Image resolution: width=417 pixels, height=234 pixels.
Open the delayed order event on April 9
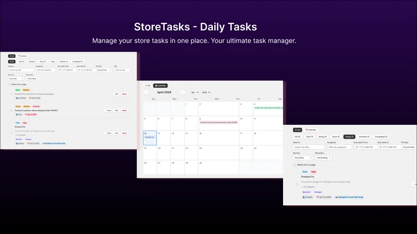[218, 123]
